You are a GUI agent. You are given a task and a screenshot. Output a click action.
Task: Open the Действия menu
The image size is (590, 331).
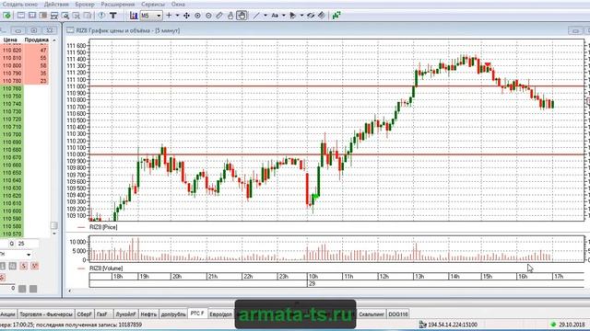(56, 4)
